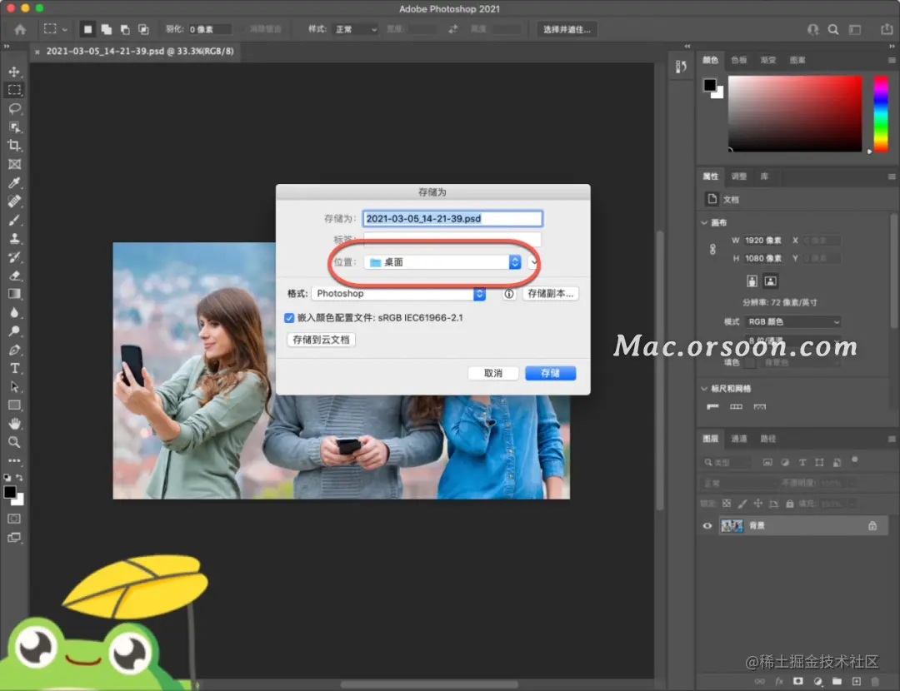This screenshot has width=900, height=691.
Task: Select the Pen tool
Action: [14, 350]
